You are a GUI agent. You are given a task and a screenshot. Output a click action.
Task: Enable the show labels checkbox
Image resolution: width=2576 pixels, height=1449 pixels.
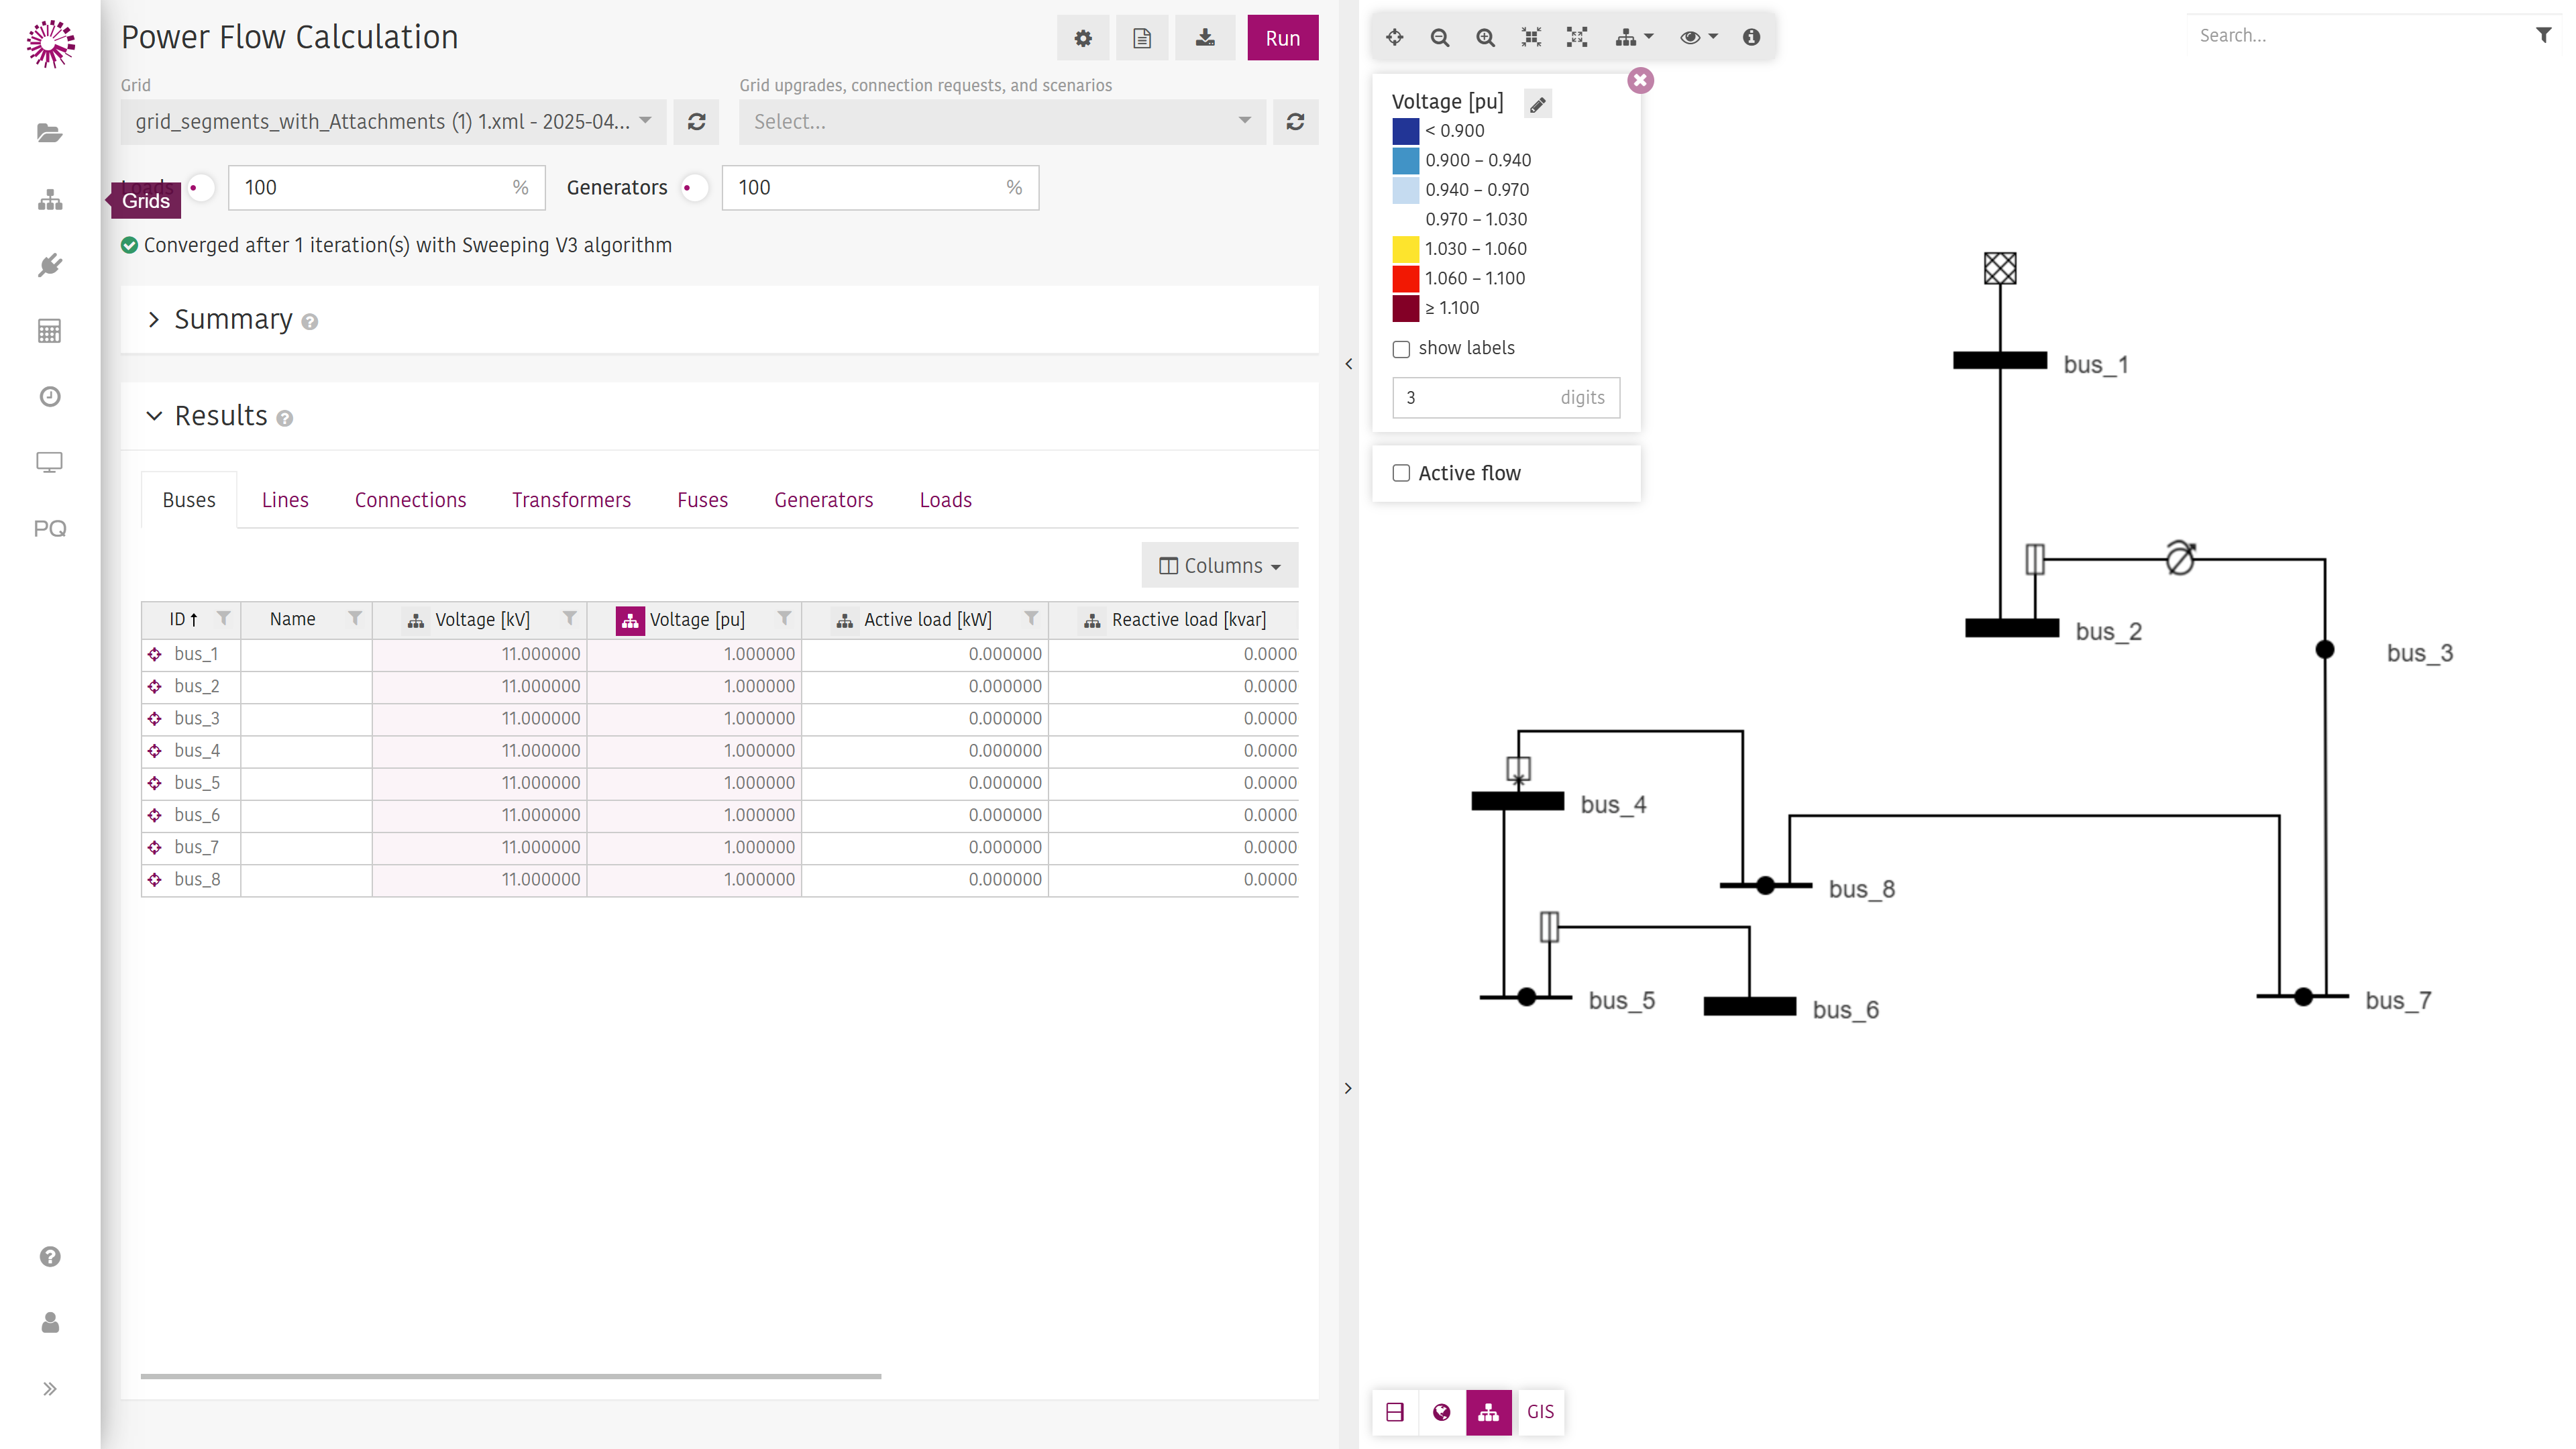pyautogui.click(x=1402, y=349)
